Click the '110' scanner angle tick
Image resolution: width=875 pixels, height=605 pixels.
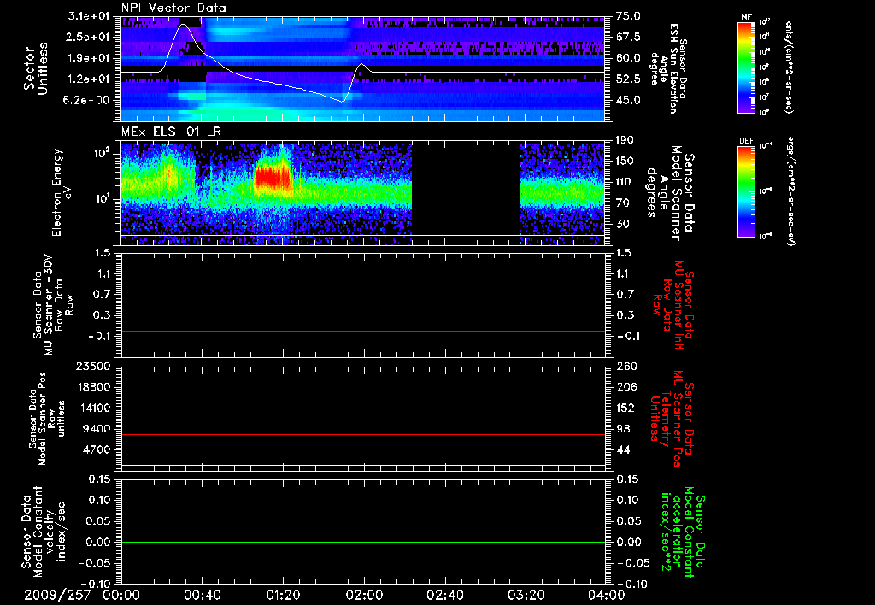[x=625, y=182]
